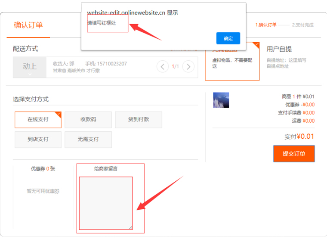Choose 收款码 payment option
Screen dimensions: 327x239
(88, 120)
